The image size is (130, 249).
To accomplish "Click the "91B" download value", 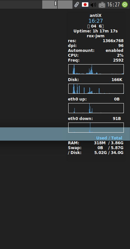I will [117, 119].
